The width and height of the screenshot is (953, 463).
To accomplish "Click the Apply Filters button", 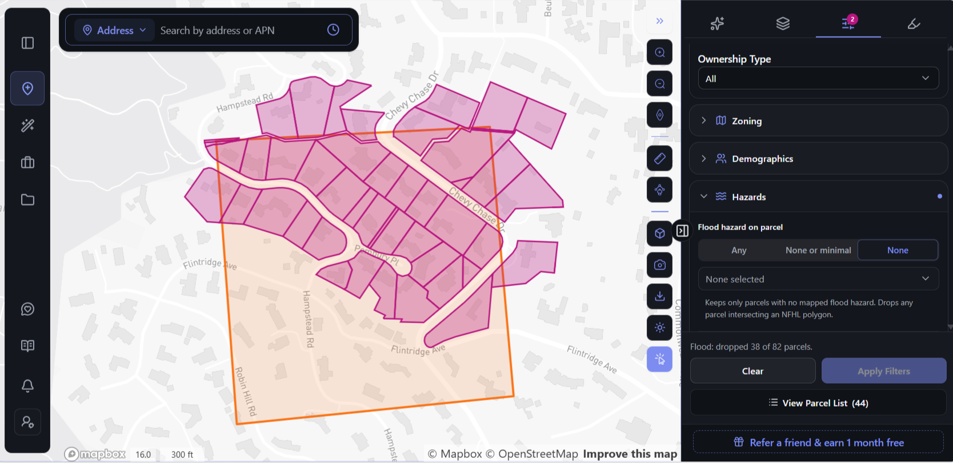I will 884,371.
